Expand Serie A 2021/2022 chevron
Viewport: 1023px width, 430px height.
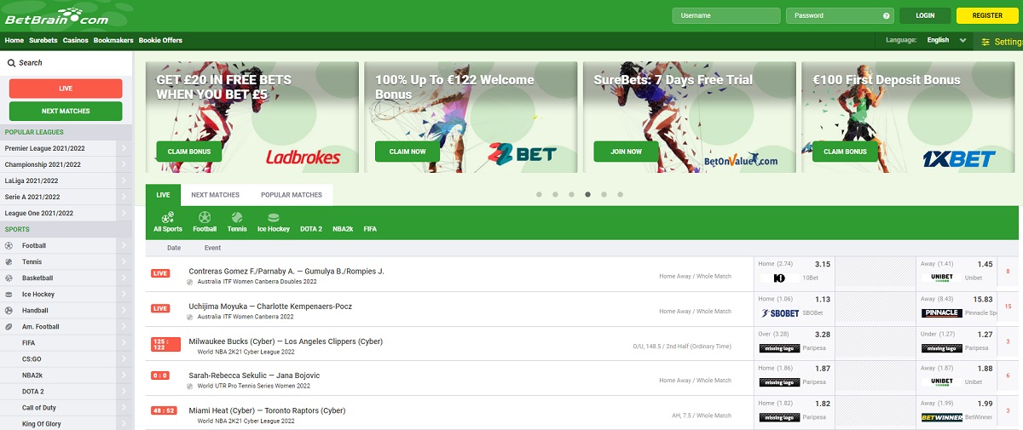124,197
